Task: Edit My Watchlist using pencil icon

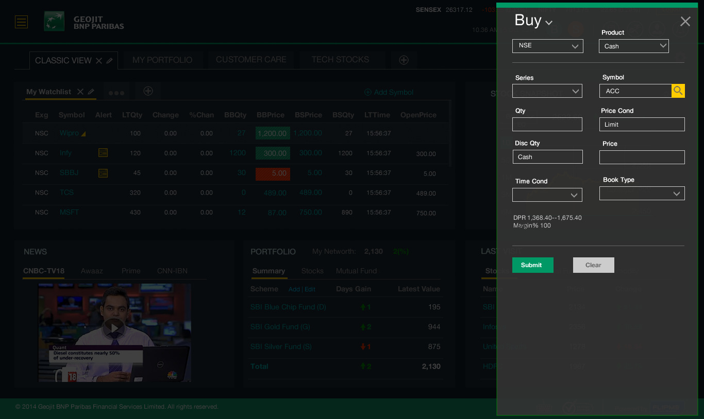Action: coord(91,92)
